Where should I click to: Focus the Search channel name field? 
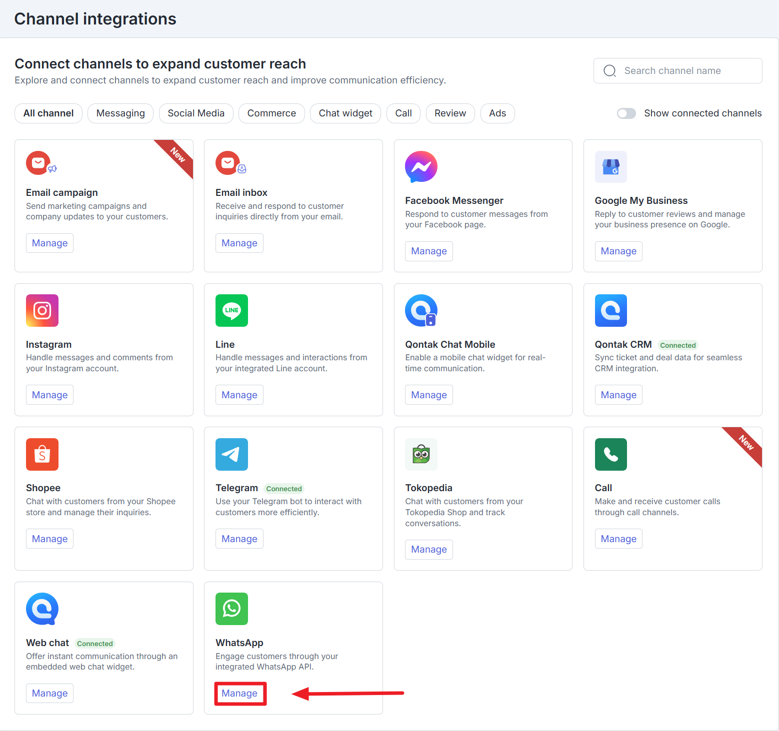coord(677,71)
